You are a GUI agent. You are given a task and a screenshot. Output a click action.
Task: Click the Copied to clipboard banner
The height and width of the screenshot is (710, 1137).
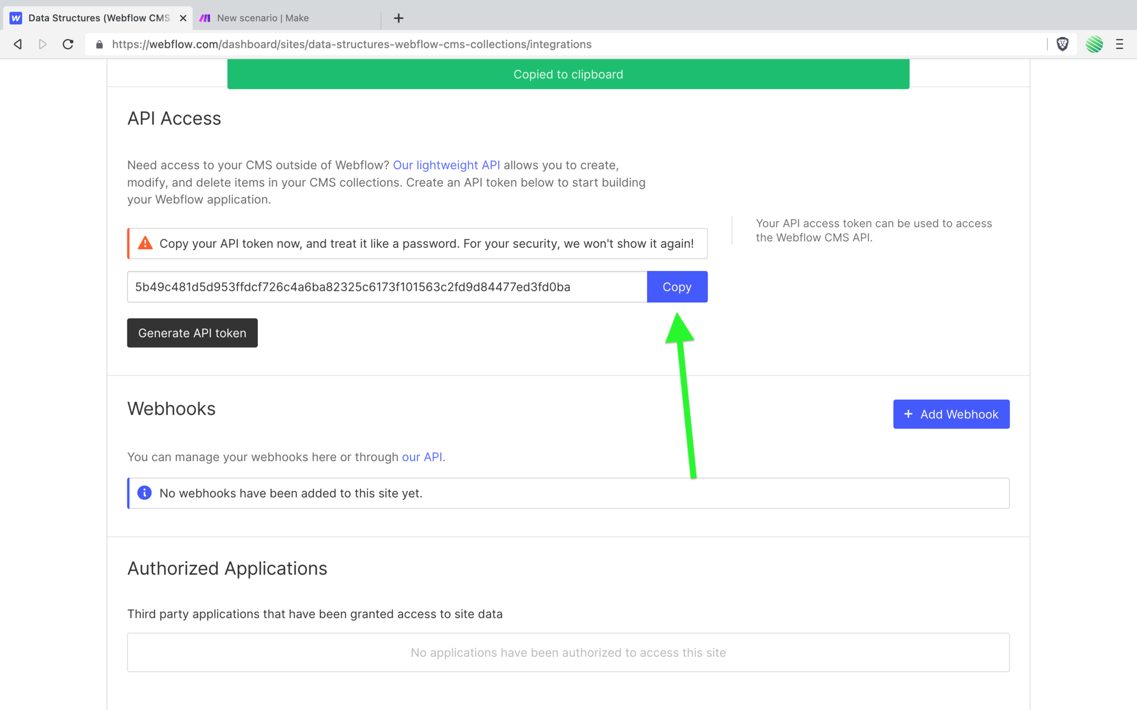tap(568, 74)
